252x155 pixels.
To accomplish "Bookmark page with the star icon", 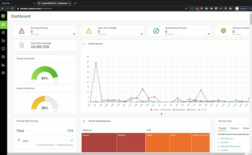I will point(186,8).
